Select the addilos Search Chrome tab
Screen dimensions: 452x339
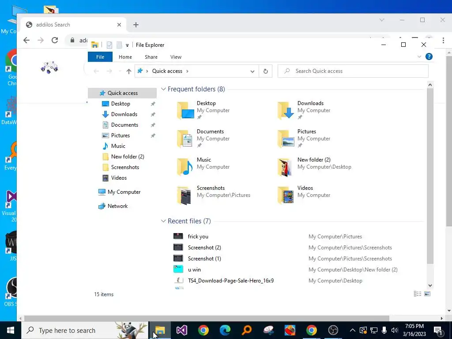click(74, 25)
